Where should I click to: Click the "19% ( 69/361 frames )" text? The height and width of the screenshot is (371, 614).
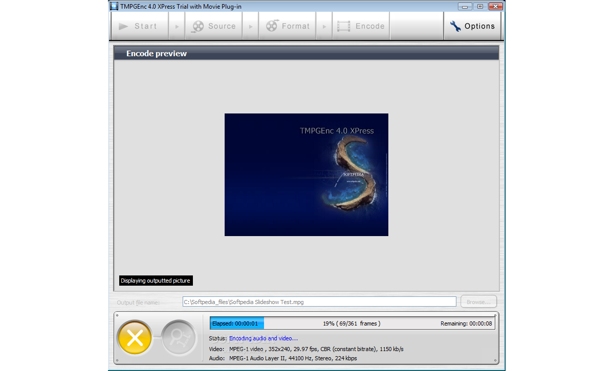click(352, 323)
